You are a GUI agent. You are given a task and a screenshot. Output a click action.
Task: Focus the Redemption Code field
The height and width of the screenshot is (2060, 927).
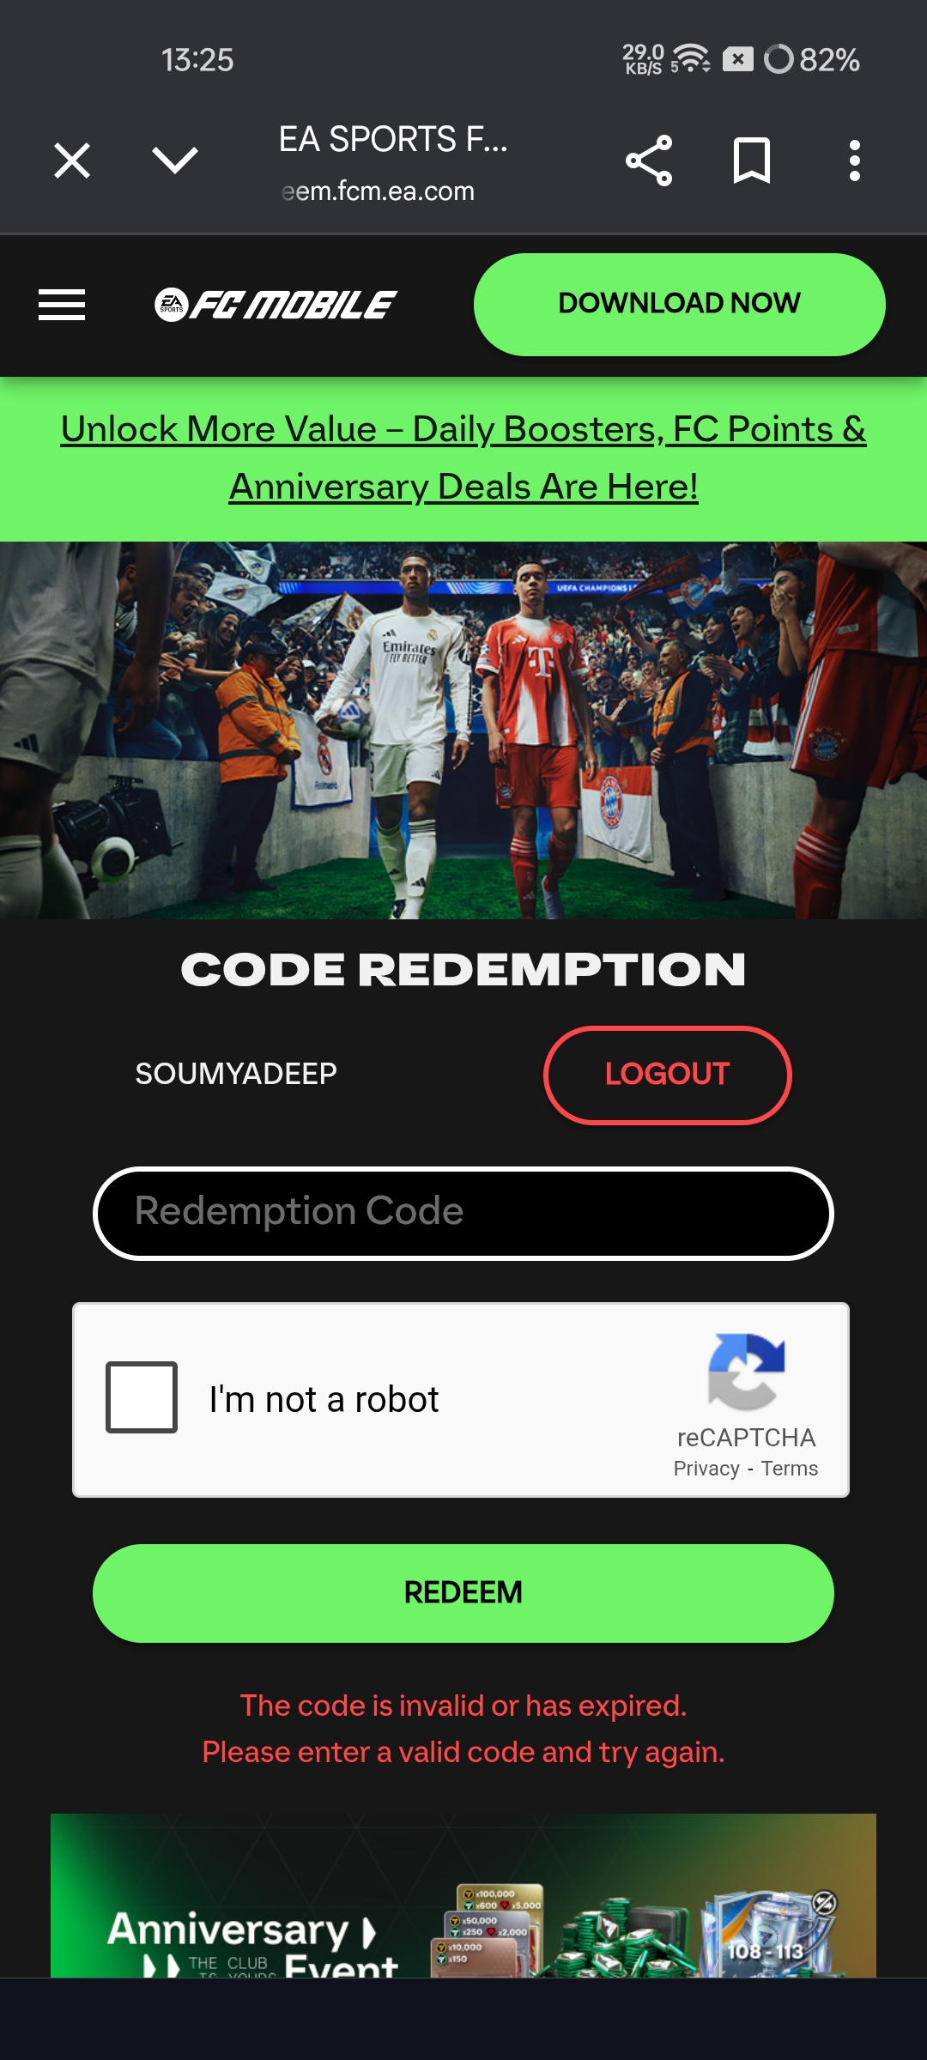(x=463, y=1213)
